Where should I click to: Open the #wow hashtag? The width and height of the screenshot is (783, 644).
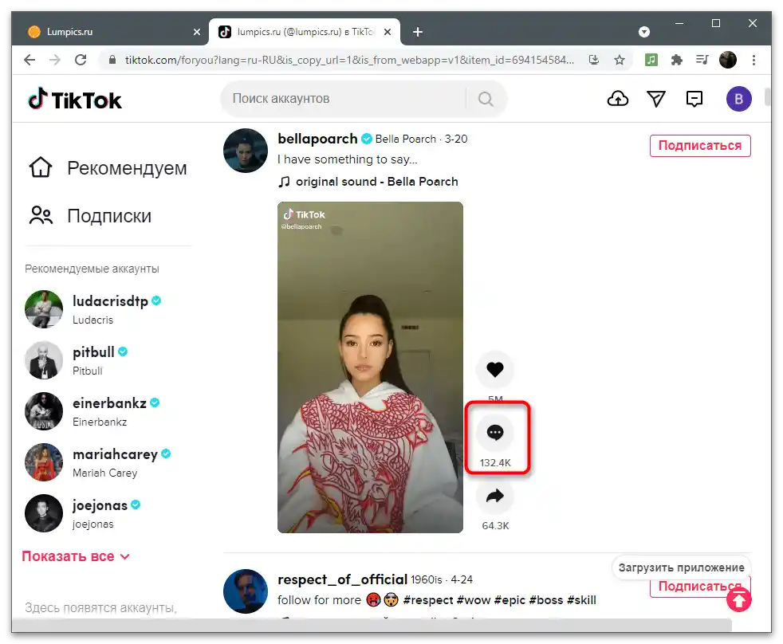click(474, 600)
